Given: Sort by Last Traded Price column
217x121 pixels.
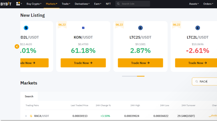Looking at the screenshot, I should 79,105.
